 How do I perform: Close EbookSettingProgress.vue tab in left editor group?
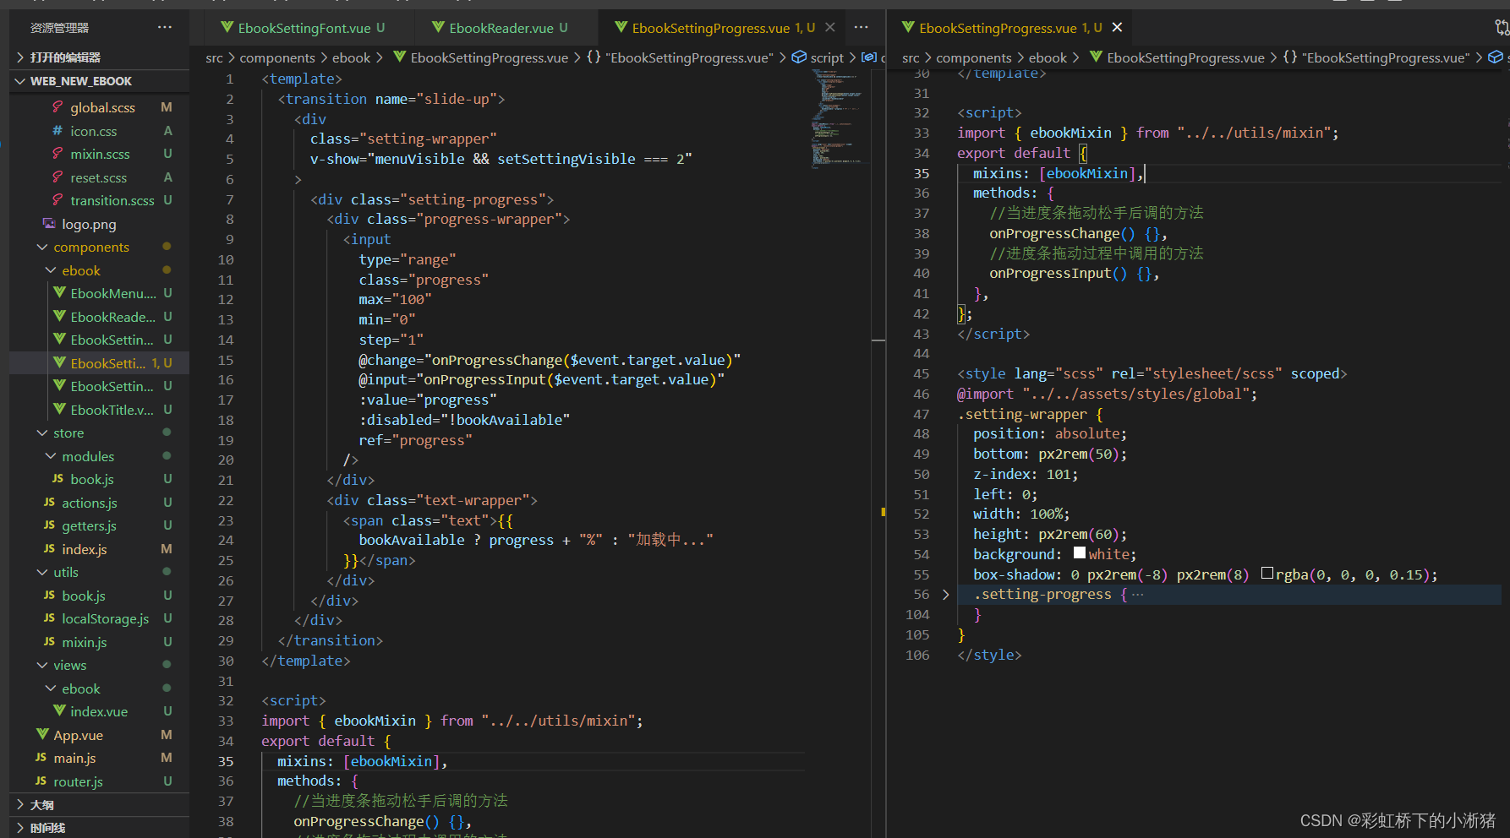pyautogui.click(x=830, y=28)
